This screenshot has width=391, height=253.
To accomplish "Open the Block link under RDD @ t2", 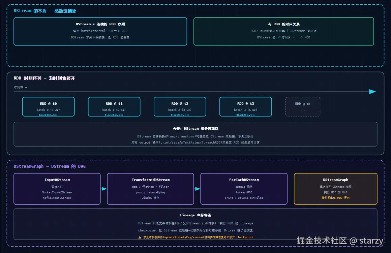I will [180, 115].
